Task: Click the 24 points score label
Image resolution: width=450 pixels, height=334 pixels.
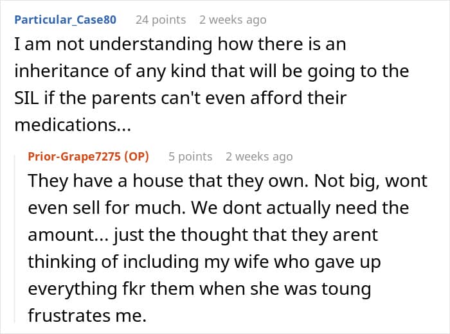Action: pos(161,20)
